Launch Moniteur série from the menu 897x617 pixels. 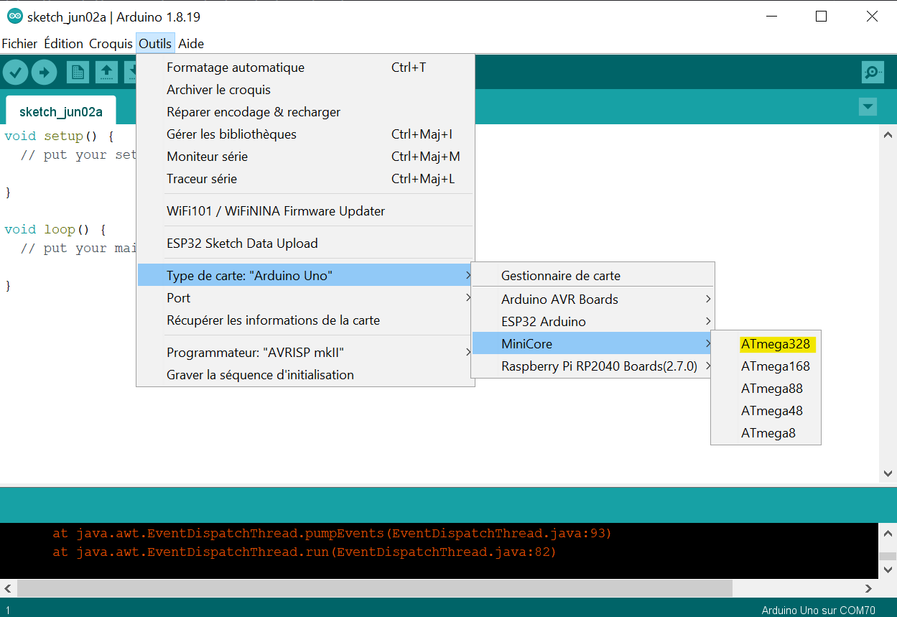pyautogui.click(x=305, y=157)
